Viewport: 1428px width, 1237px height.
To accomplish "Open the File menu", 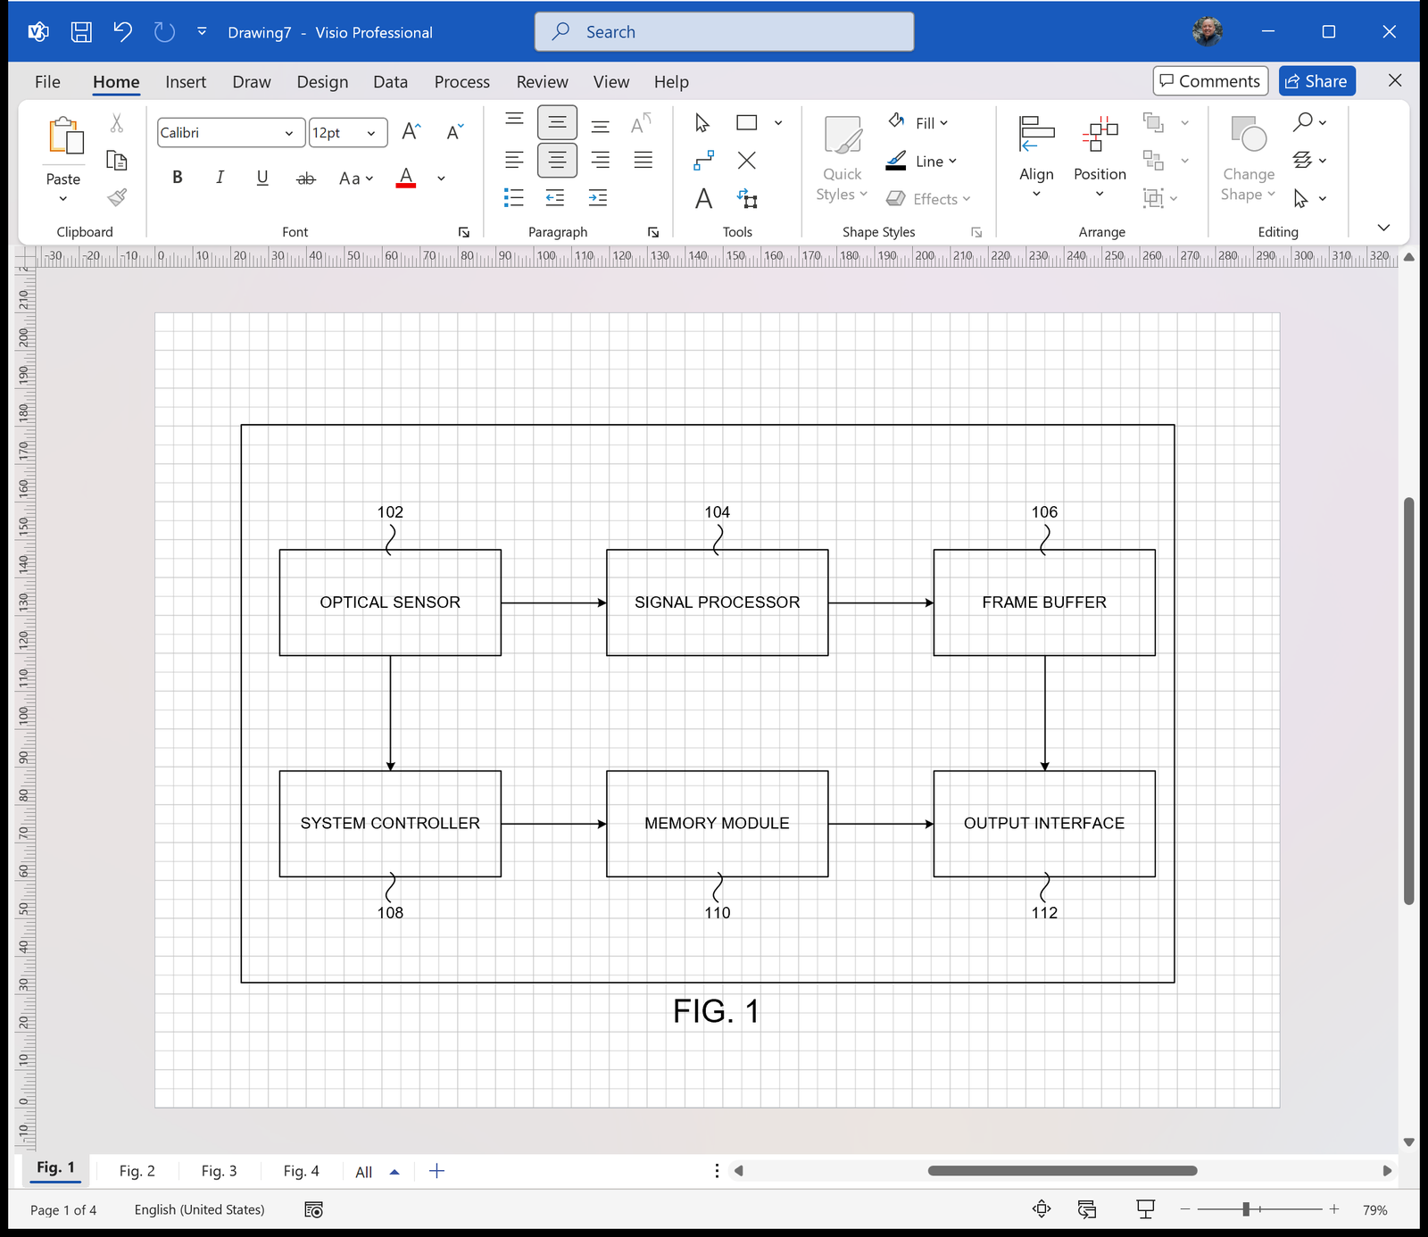I will pos(47,81).
